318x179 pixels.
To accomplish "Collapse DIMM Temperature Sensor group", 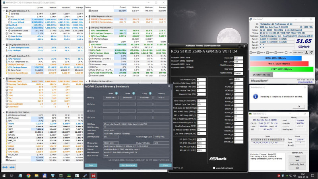I will 87,16.
